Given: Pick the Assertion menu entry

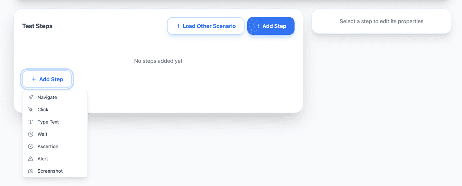Looking at the screenshot, I should tap(48, 146).
